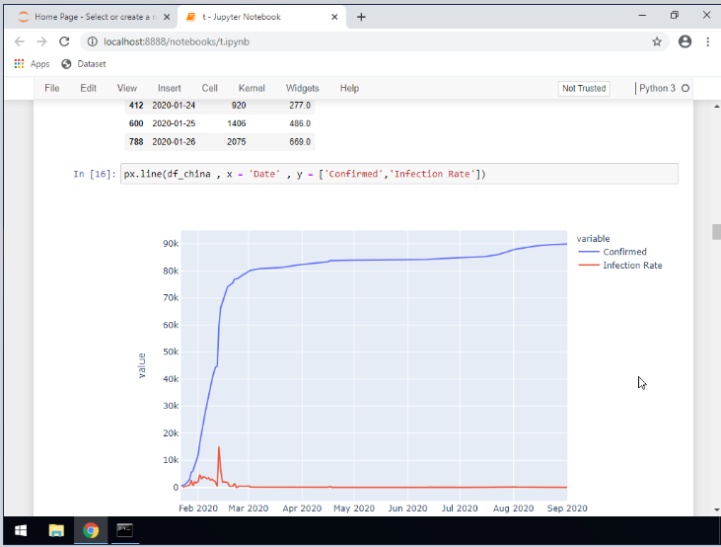Reload the notebook page
This screenshot has width=721, height=547.
tap(64, 41)
